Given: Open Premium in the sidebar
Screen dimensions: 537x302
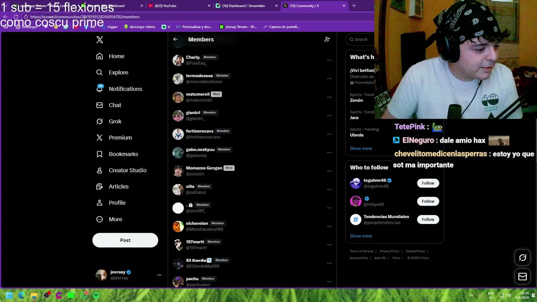Looking at the screenshot, I should click(114, 138).
